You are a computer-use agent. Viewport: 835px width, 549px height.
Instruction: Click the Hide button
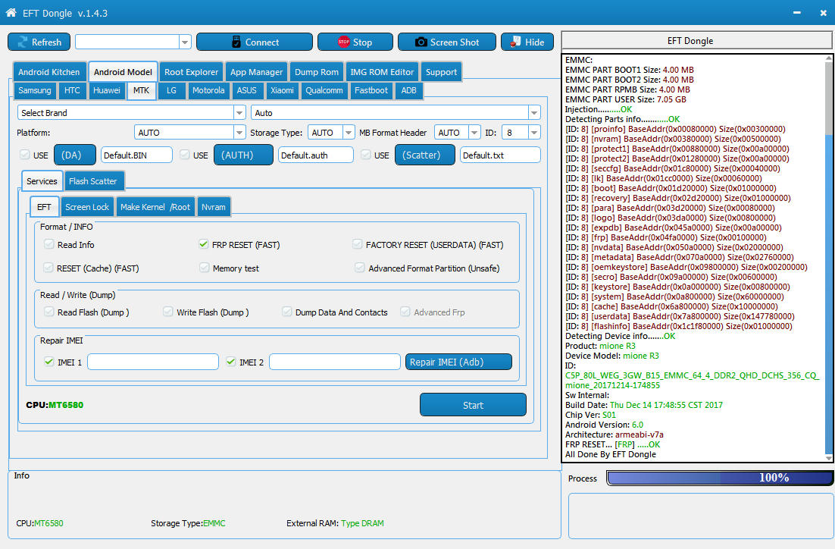tap(527, 42)
